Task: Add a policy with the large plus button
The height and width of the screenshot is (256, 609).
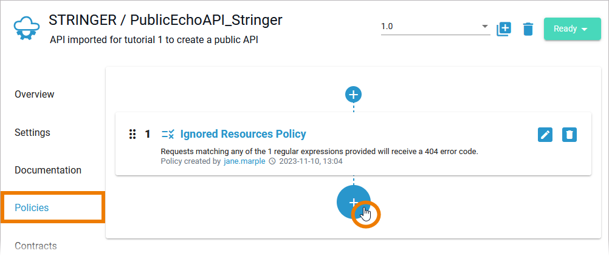Action: [x=354, y=203]
